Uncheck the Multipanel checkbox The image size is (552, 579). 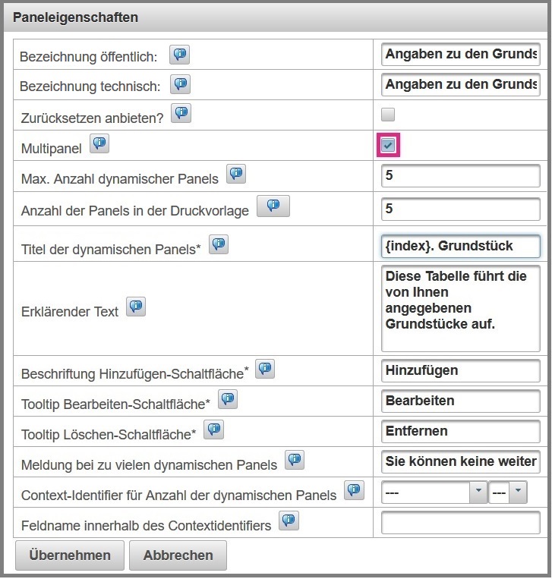pyautogui.click(x=388, y=145)
